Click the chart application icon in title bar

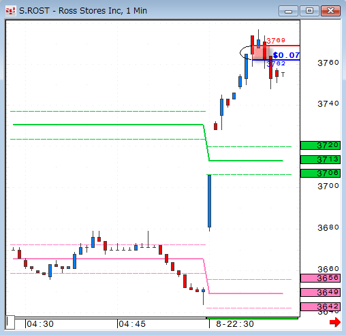11,11
